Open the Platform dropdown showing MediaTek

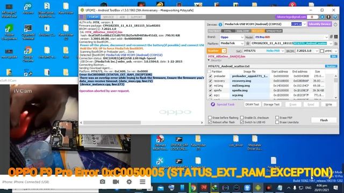tap(242, 43)
